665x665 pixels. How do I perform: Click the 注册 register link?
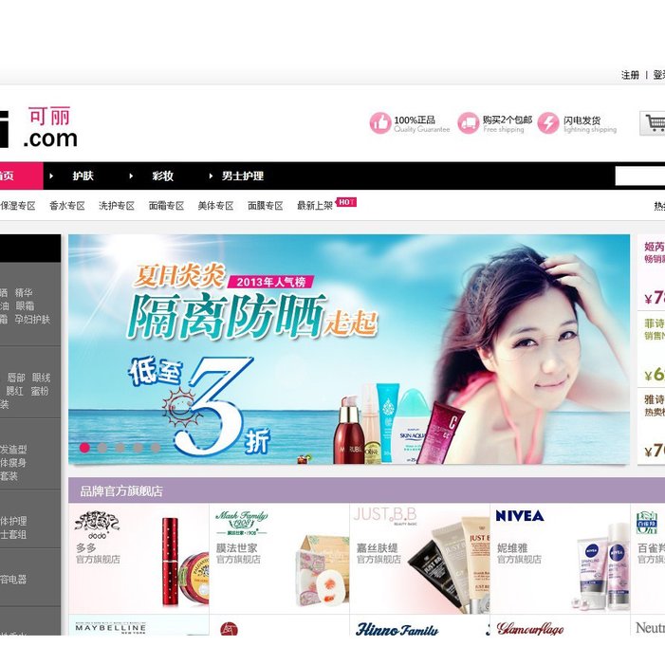[630, 75]
